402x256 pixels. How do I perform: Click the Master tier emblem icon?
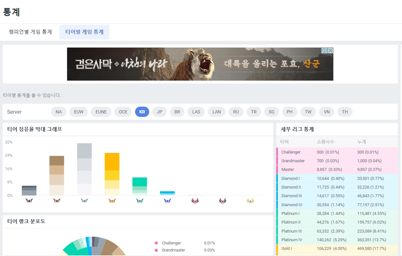(x=195, y=201)
